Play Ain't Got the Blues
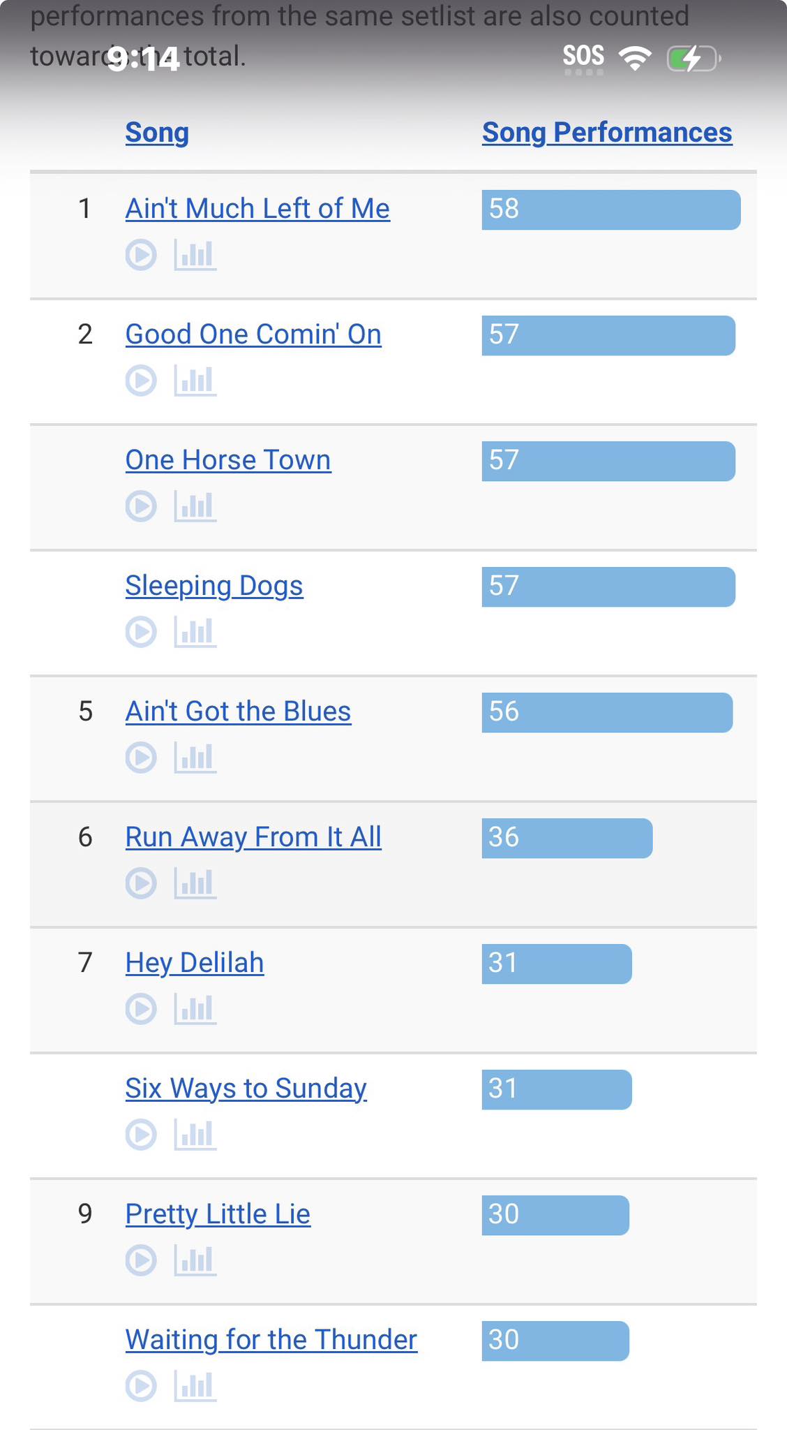 pyautogui.click(x=141, y=758)
